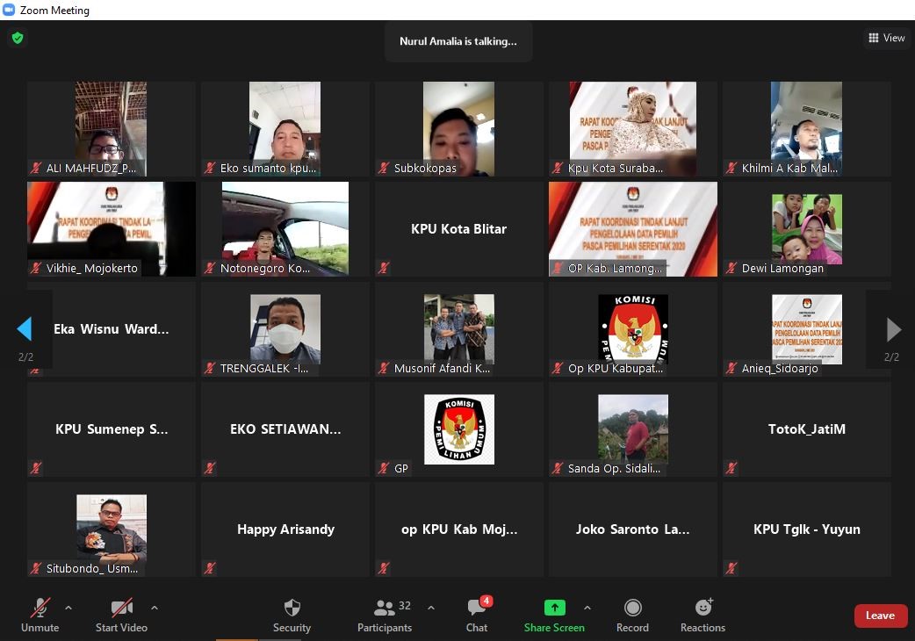The height and width of the screenshot is (641, 915).
Task: Expand the Share Screen options arrow
Action: 587,608
